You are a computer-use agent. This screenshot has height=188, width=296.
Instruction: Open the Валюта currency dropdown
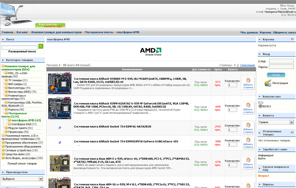[x=276, y=122]
